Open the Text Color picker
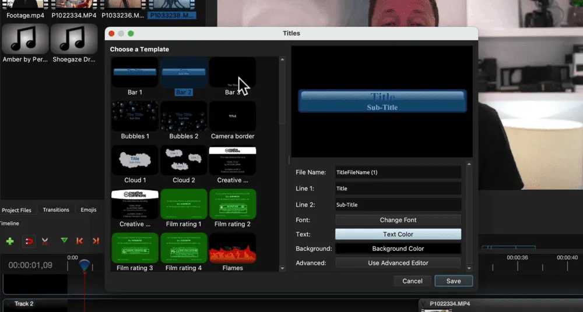The width and height of the screenshot is (583, 312). 398,235
